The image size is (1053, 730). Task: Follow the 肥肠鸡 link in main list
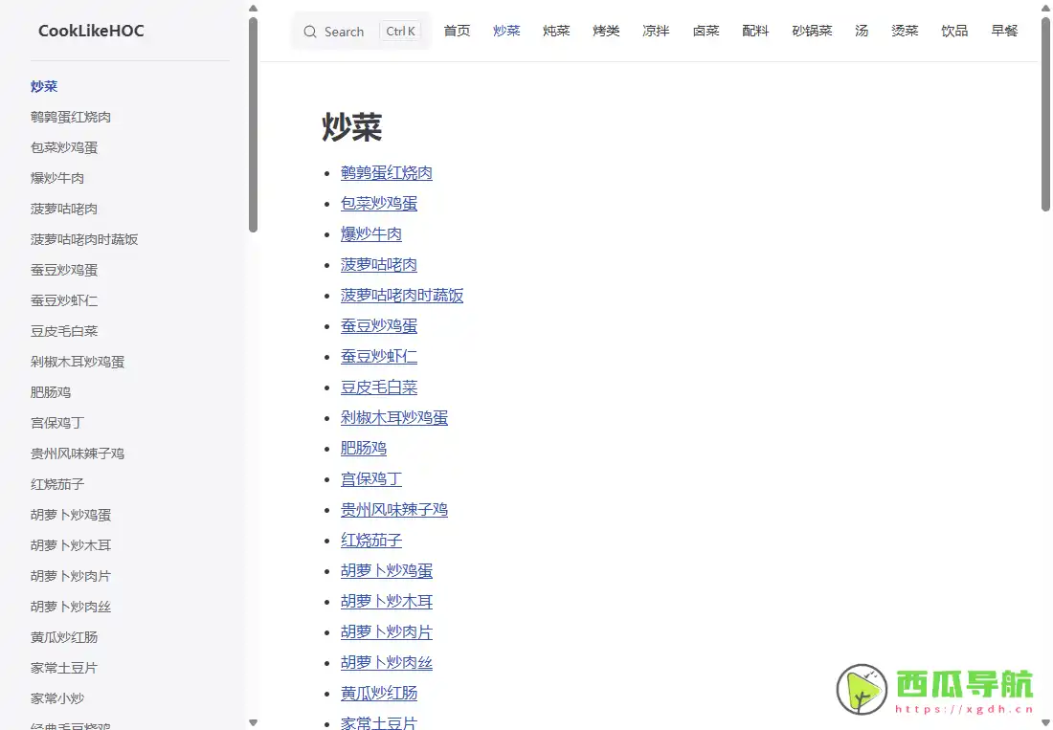click(x=364, y=448)
